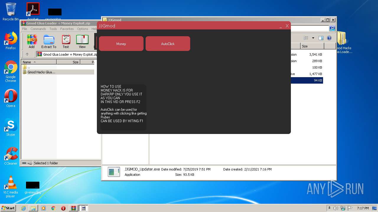Sort WinRAR list by Size column
This screenshot has width=378, height=212.
(68, 62)
